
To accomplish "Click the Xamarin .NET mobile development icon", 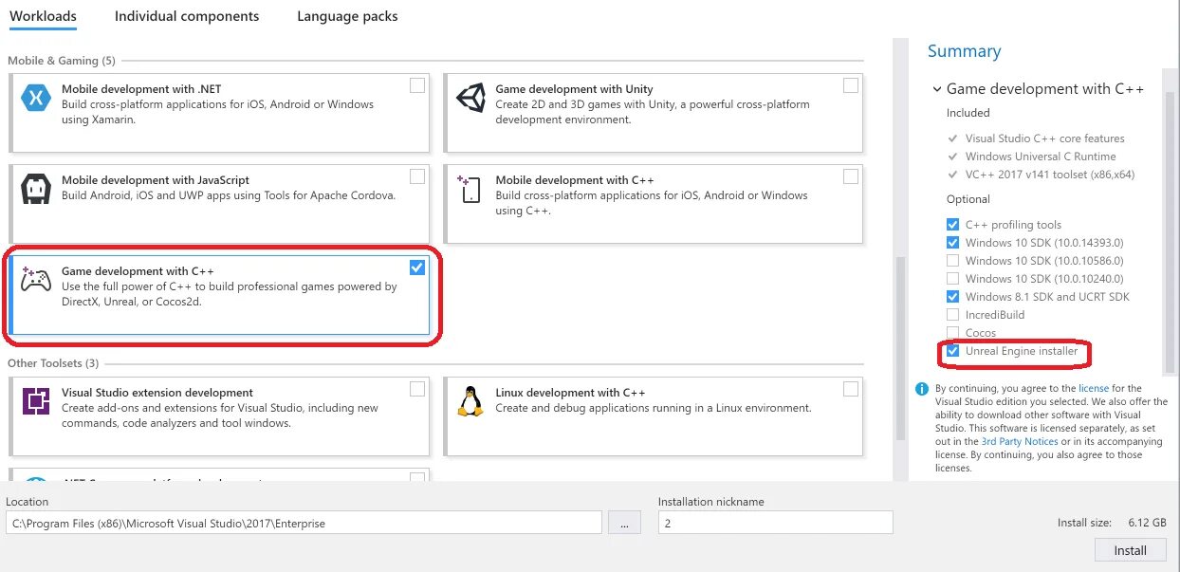I will click(36, 99).
